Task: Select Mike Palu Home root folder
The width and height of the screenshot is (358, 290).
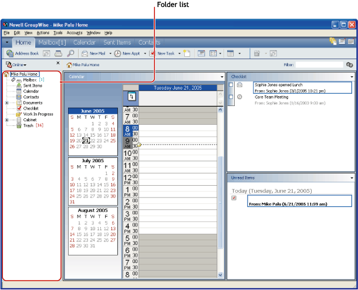Action: (x=24, y=74)
